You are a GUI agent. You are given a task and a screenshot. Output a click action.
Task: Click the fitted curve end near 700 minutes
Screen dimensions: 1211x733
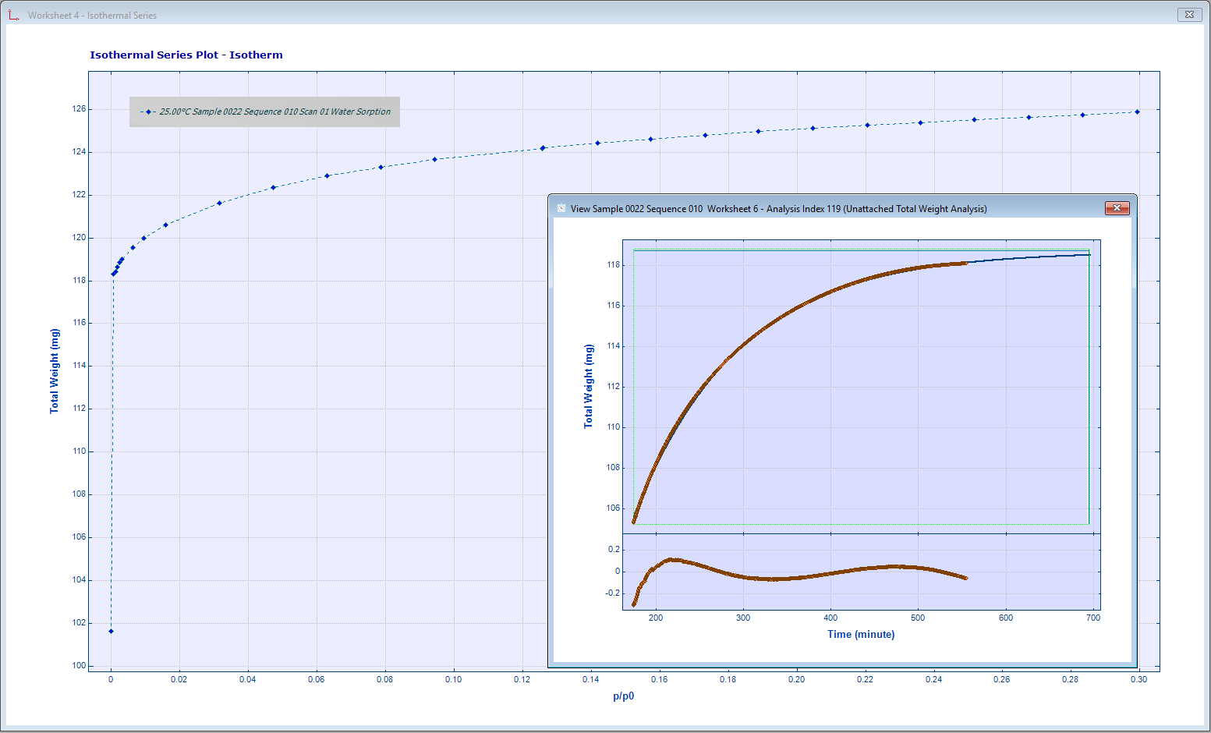click(1089, 255)
